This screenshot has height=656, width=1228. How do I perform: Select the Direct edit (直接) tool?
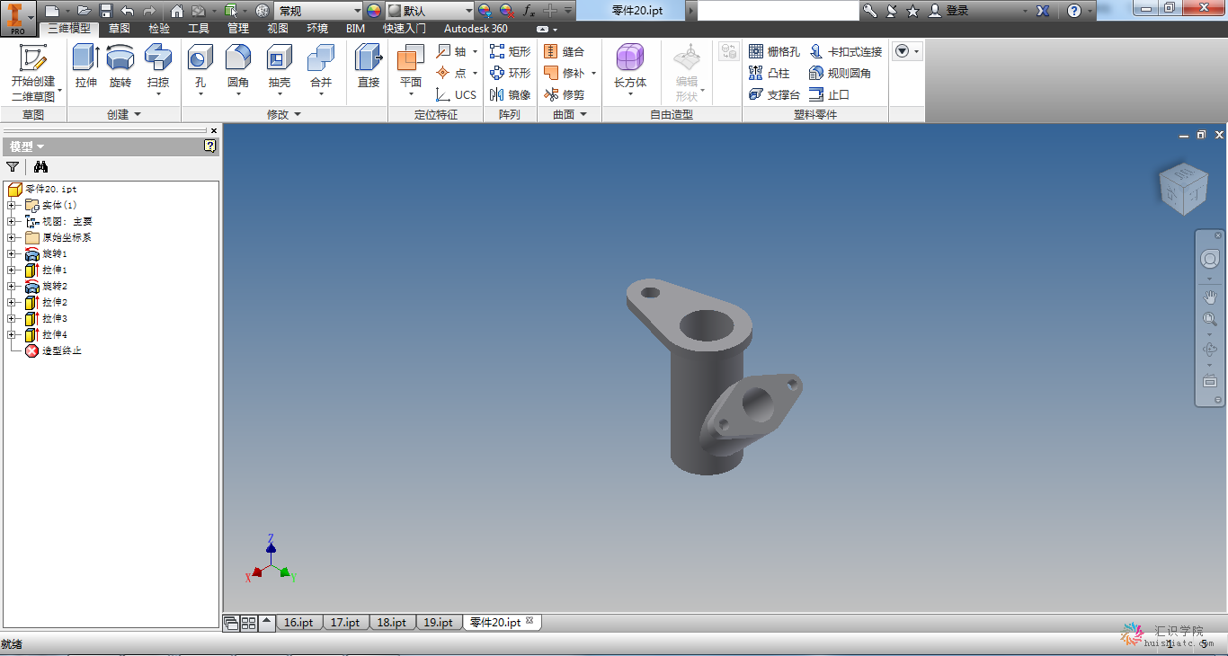click(x=369, y=66)
